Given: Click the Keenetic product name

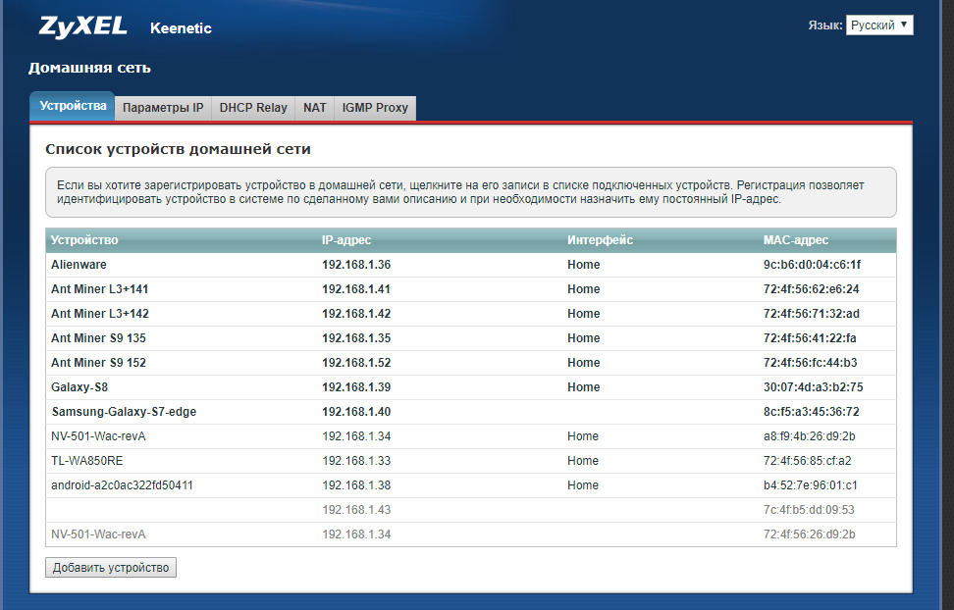Looking at the screenshot, I should click(x=181, y=28).
